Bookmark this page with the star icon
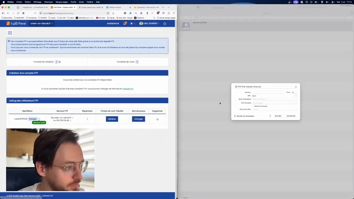 coord(108,13)
